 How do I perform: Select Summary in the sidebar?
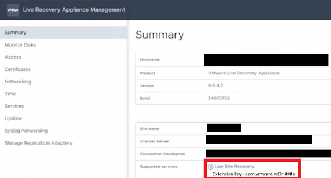point(16,32)
